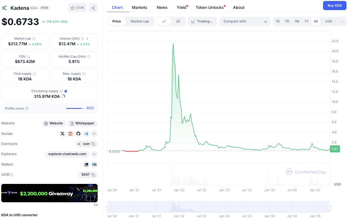The height and width of the screenshot is (220, 349).
Task: Click the verified badge beside Circulating supply
Action: tap(66, 91)
